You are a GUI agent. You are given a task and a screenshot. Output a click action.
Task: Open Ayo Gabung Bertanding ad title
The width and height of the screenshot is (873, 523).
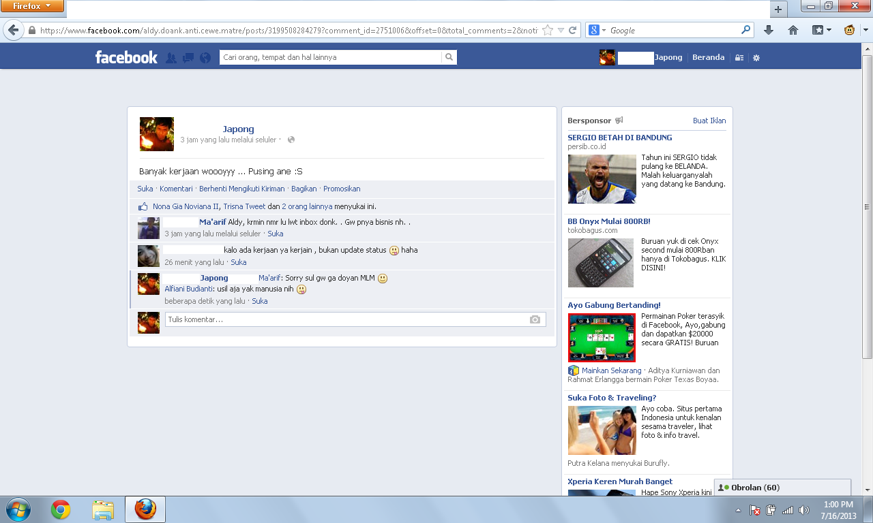pyautogui.click(x=614, y=305)
